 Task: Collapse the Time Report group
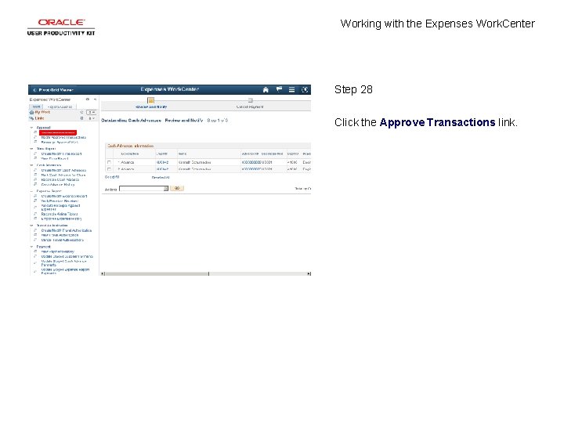point(31,149)
